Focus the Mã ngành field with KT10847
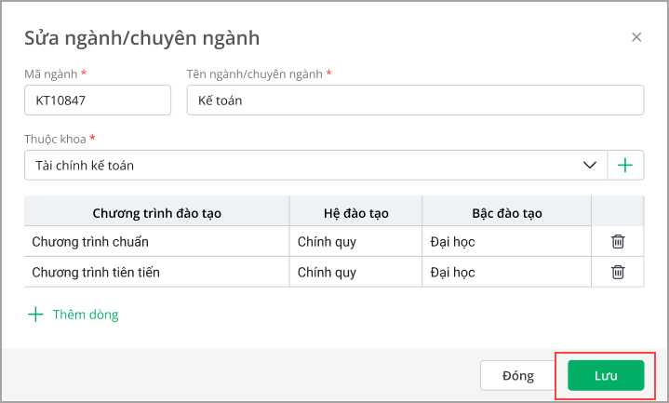Viewport: 669px width, 403px height. coord(98,101)
